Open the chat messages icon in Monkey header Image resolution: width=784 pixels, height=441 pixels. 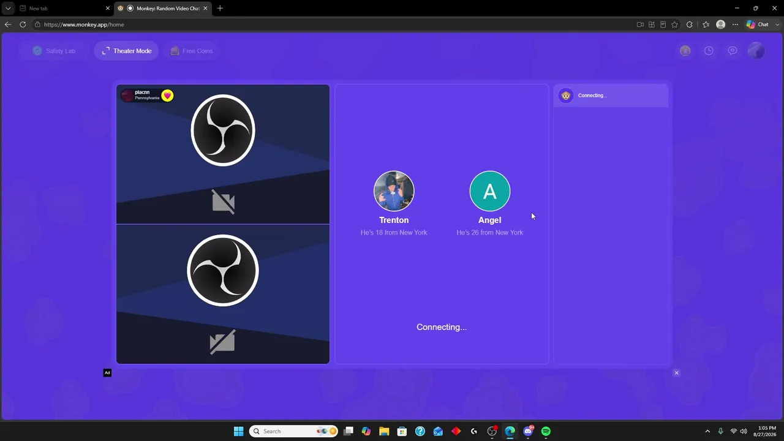pyautogui.click(x=733, y=51)
